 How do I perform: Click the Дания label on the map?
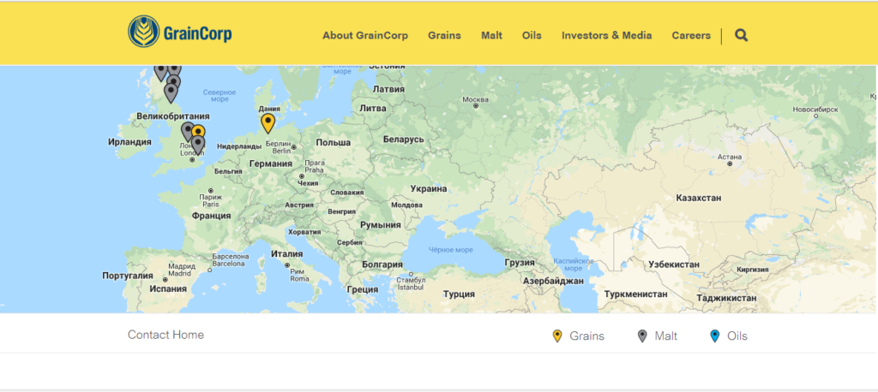point(269,109)
